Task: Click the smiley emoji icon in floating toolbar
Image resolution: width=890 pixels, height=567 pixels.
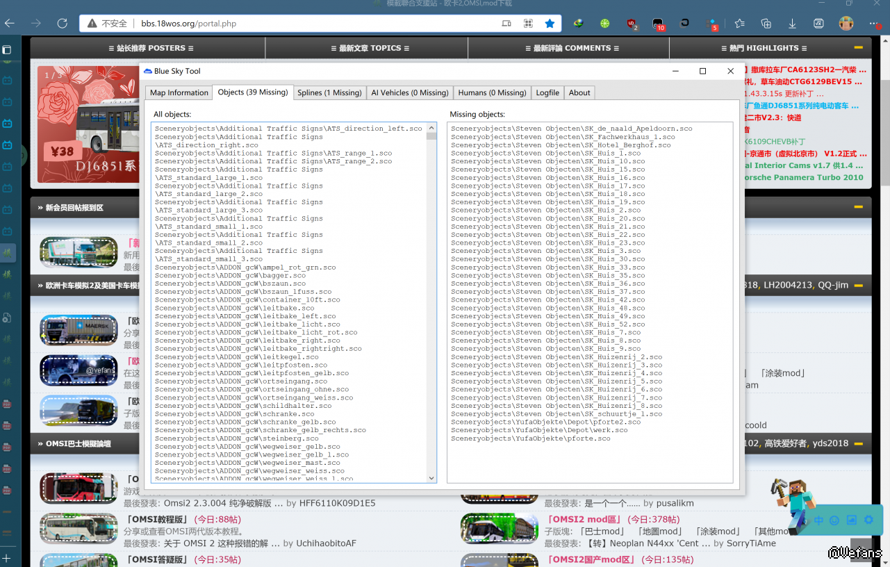Action: point(834,520)
